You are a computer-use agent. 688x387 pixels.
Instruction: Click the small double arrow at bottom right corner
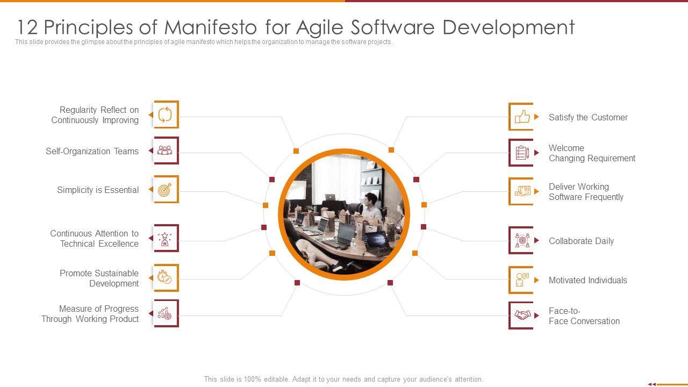pos(651,384)
